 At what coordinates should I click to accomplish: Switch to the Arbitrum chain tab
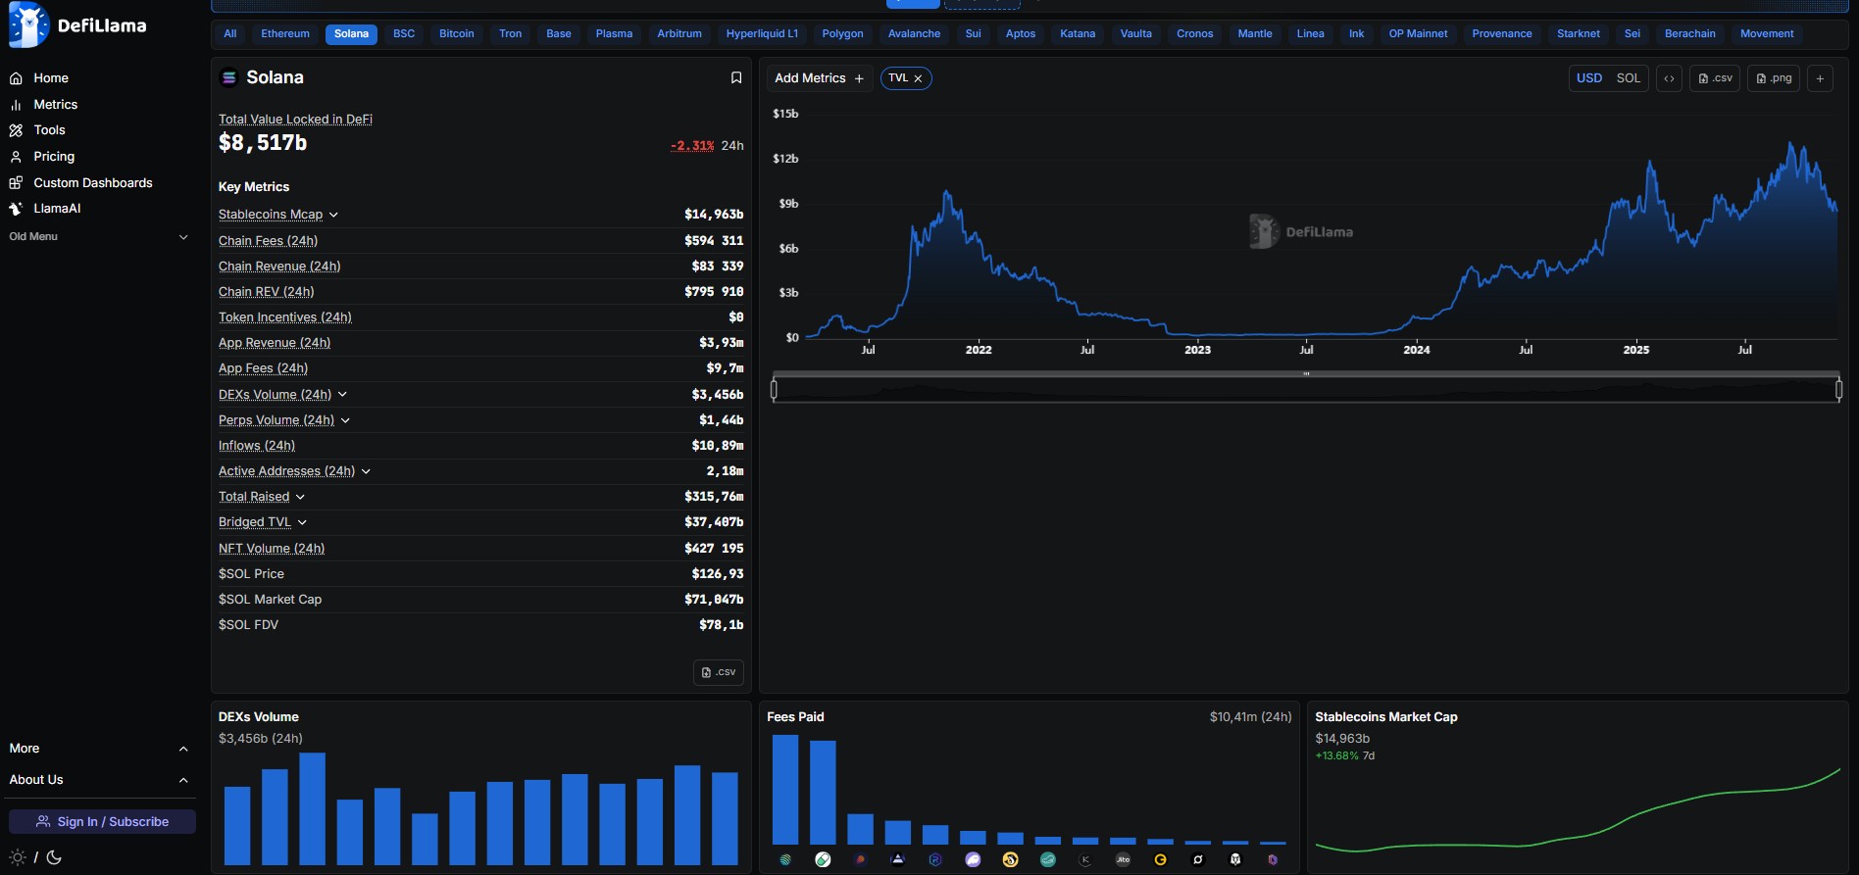(x=678, y=34)
